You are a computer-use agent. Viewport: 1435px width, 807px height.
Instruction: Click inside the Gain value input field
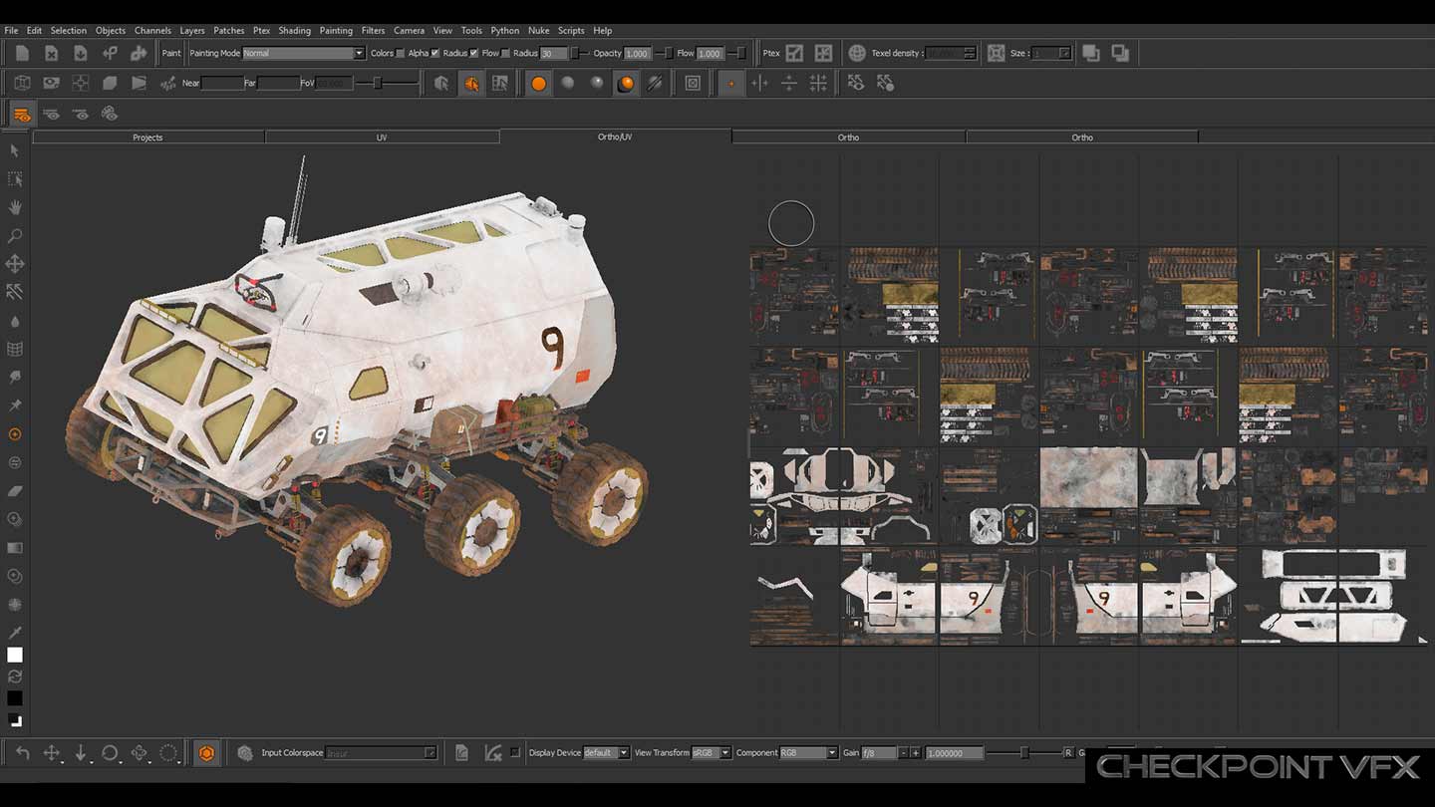point(955,752)
